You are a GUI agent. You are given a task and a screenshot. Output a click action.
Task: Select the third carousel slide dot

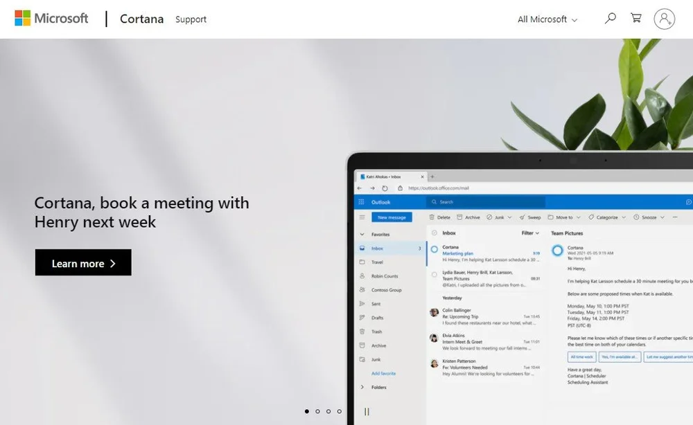point(328,411)
